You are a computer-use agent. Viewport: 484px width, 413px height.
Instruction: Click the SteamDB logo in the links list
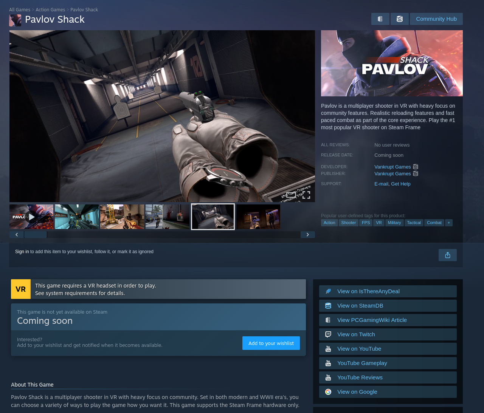click(328, 306)
